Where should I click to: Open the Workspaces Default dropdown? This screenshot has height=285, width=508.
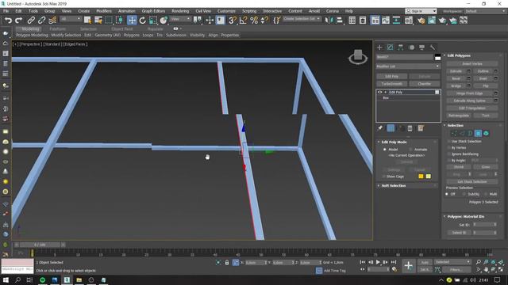[485, 11]
